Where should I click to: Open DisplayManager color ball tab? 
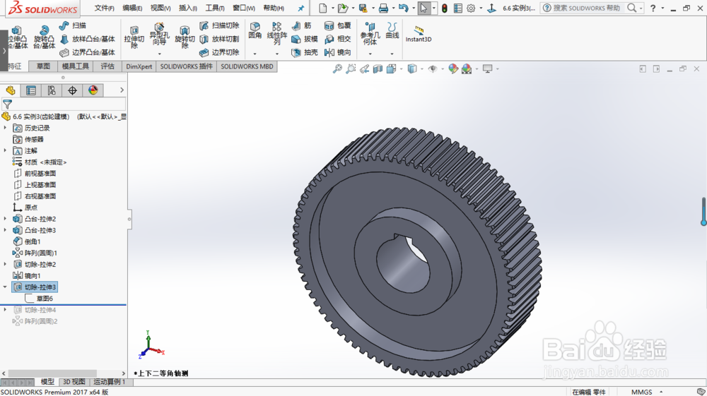tap(93, 90)
